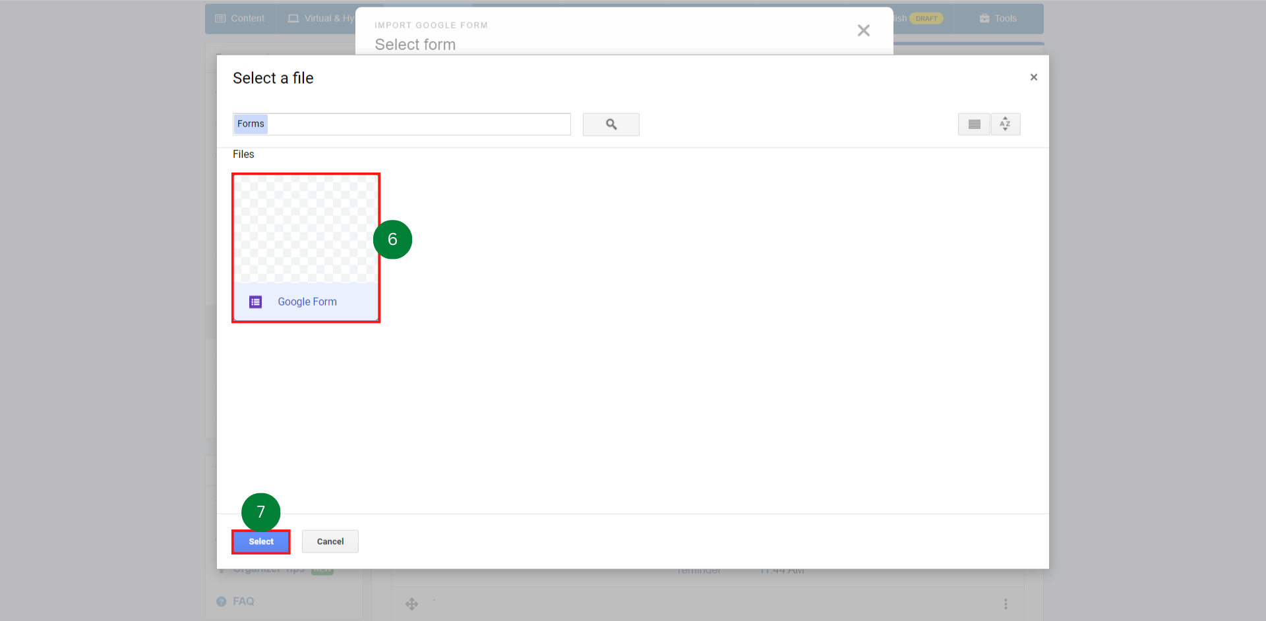Viewport: 1266px width, 621px height.
Task: Switch to list view in the file picker
Action: tap(973, 124)
